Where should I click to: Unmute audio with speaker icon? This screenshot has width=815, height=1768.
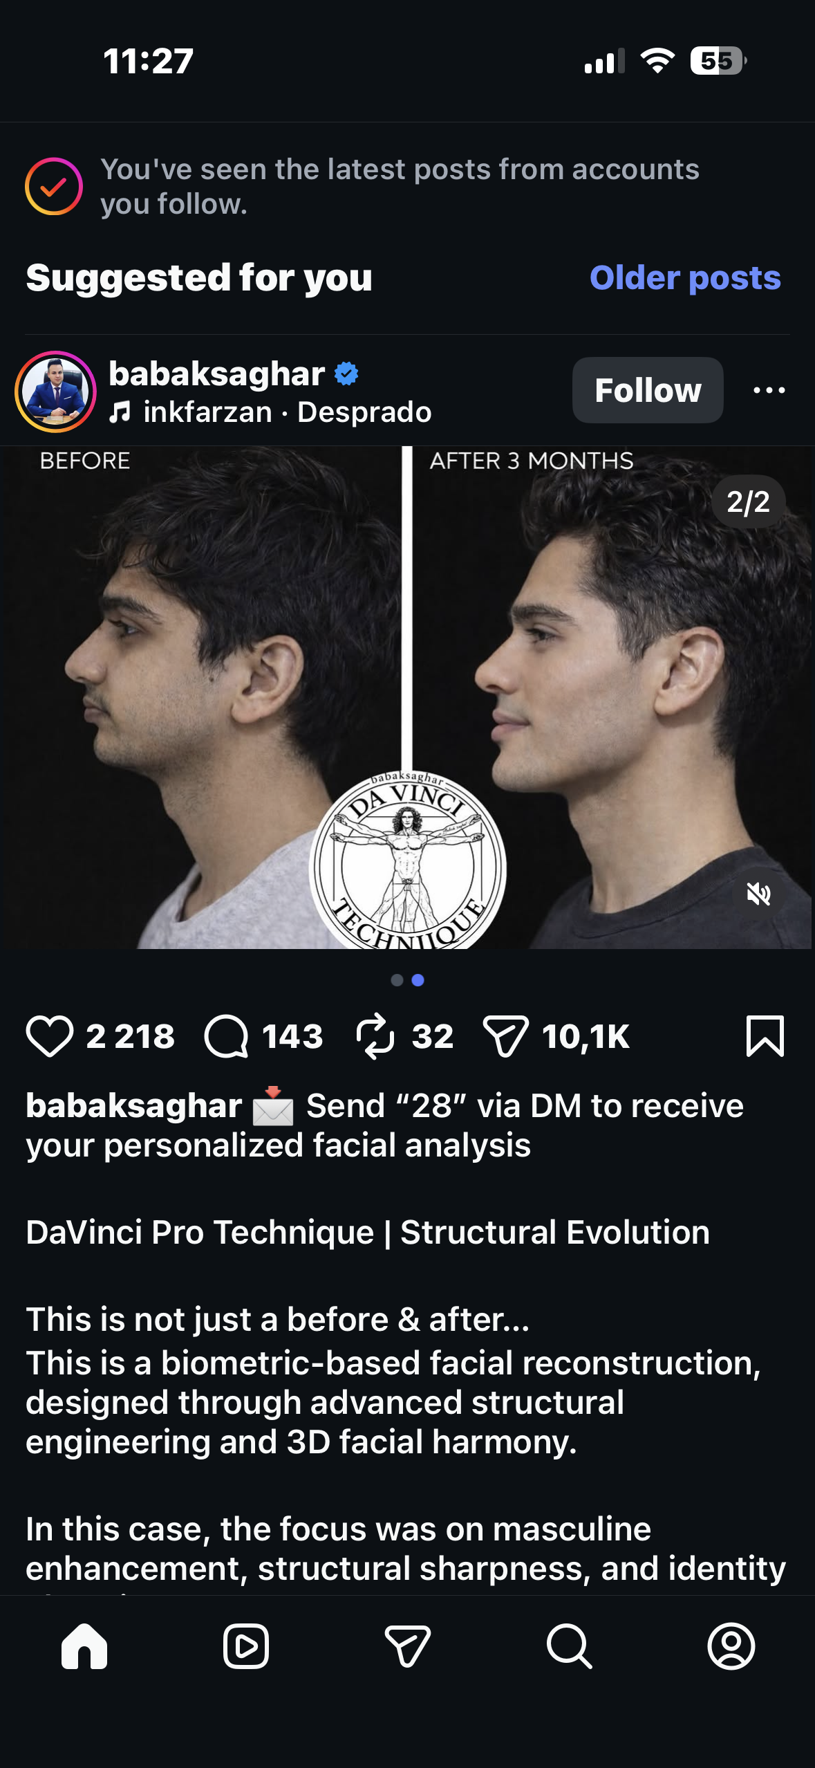click(758, 894)
